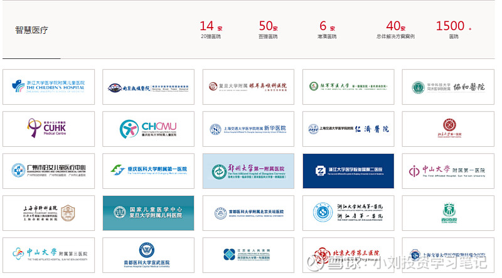
Task: Open the 复旦大学附属眼耳鼻喉科医院 logo card
Action: (248, 87)
